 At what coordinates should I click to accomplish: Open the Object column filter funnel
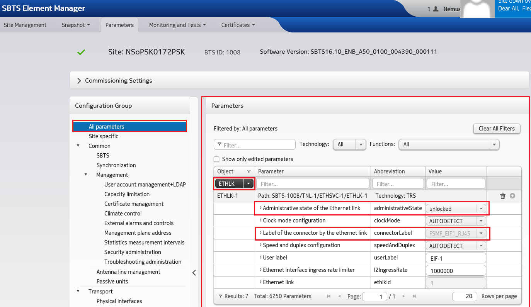tap(249, 171)
